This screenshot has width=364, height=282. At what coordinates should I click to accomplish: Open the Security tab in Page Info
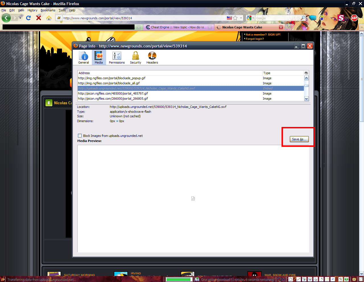pyautogui.click(x=136, y=58)
